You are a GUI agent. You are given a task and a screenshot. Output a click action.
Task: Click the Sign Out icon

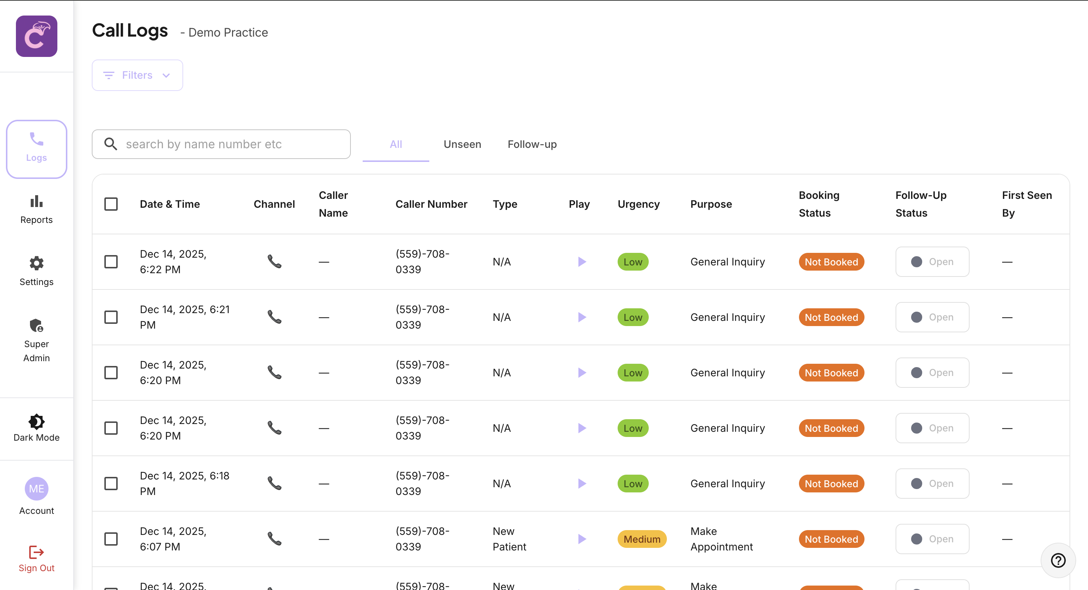(36, 552)
